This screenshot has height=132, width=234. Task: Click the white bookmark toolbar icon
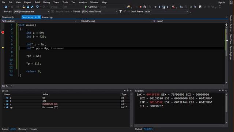(200, 7)
